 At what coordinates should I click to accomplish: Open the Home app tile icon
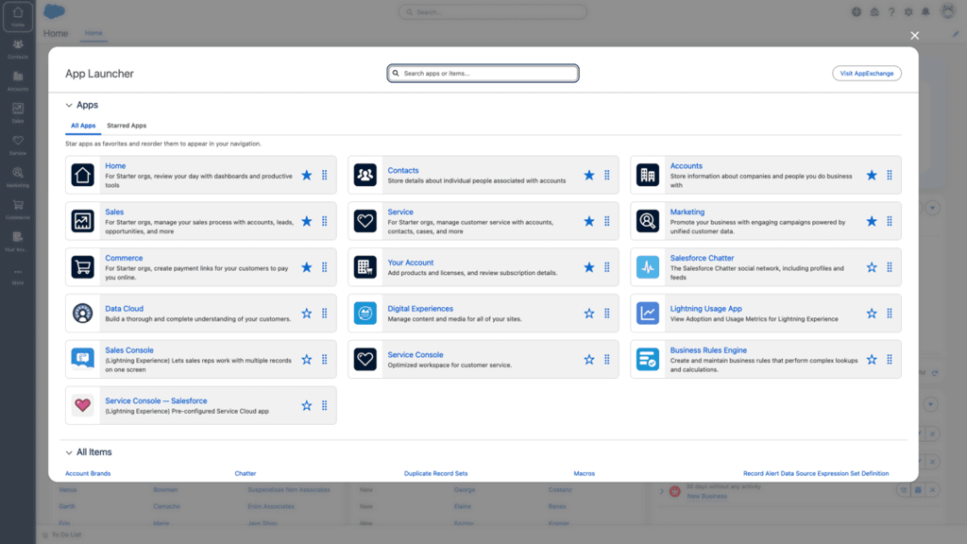pos(83,175)
